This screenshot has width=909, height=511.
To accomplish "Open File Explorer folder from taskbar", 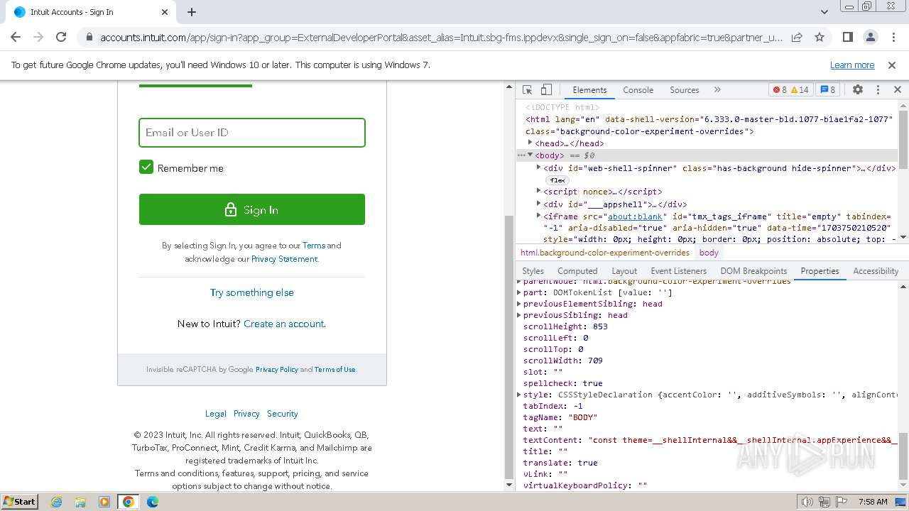I will coord(80,502).
